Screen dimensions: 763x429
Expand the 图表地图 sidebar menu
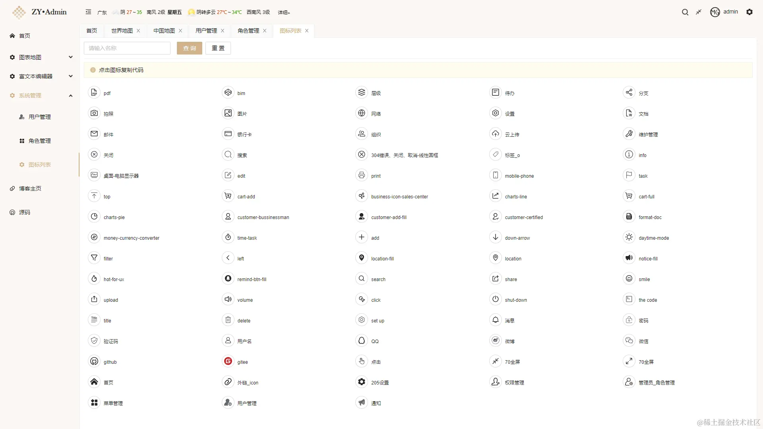point(40,57)
